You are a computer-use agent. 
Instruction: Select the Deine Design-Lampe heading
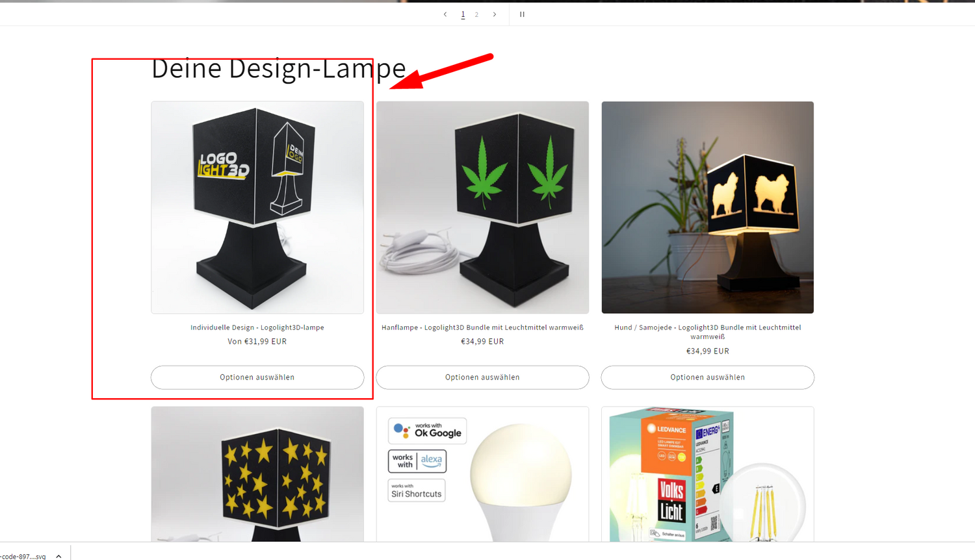click(x=279, y=68)
